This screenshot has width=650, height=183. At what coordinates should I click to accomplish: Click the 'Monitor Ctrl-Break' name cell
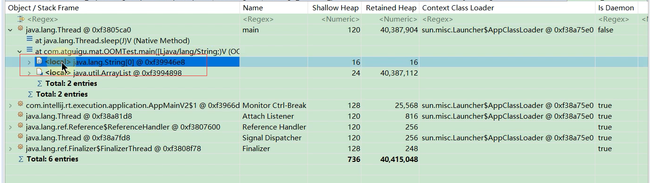coord(274,105)
